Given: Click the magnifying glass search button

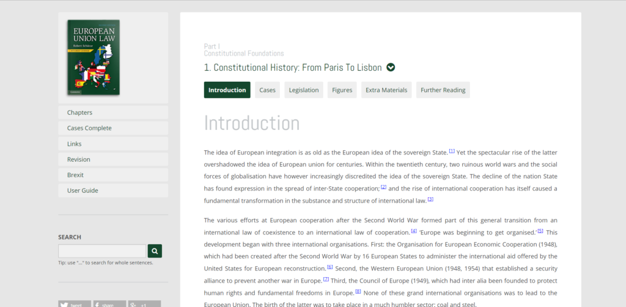Looking at the screenshot, I should coord(155,251).
